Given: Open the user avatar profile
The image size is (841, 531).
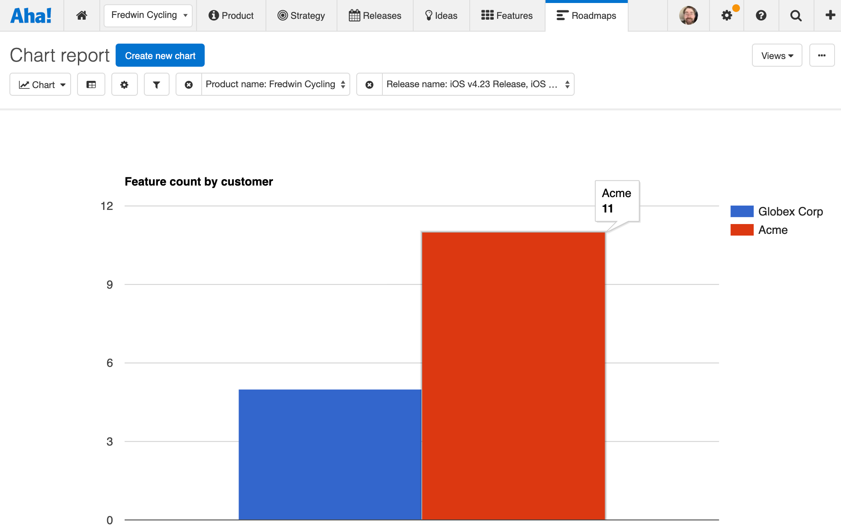Looking at the screenshot, I should (x=688, y=16).
